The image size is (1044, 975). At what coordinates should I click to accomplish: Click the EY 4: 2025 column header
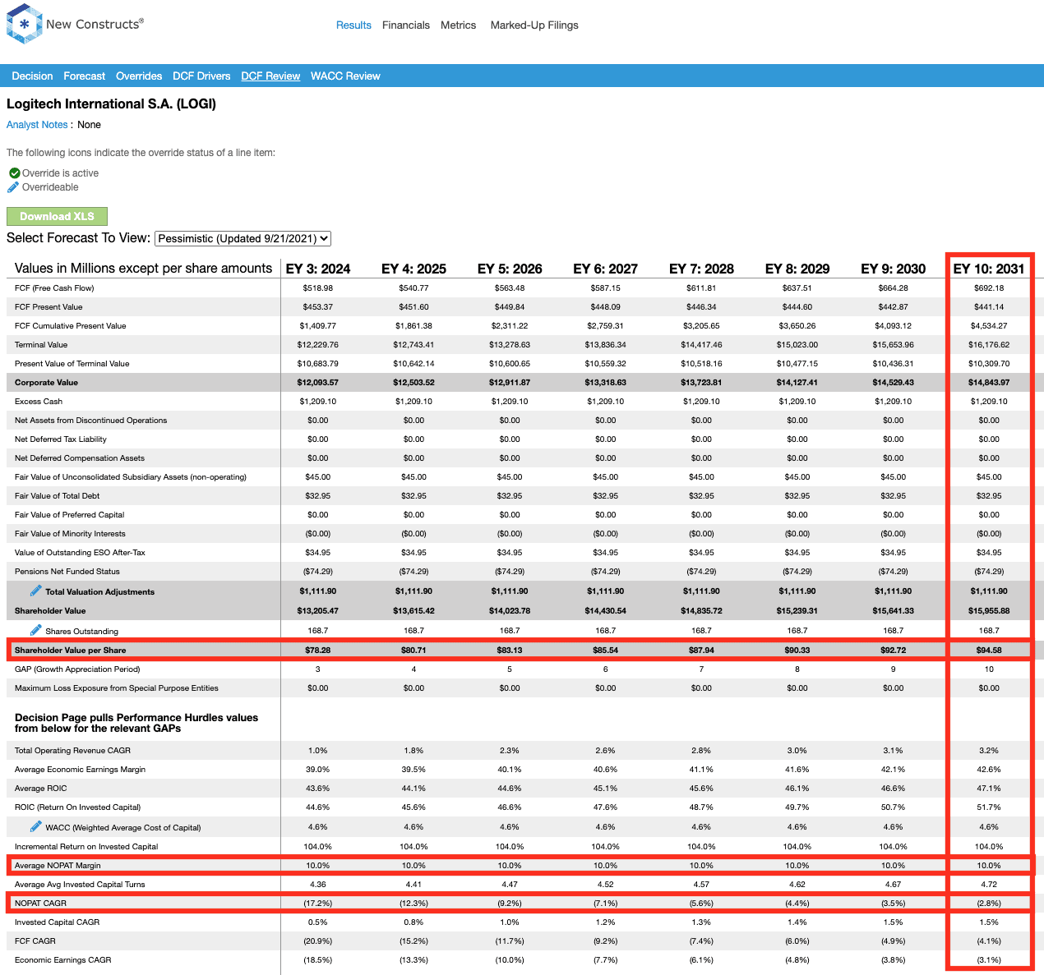413,269
